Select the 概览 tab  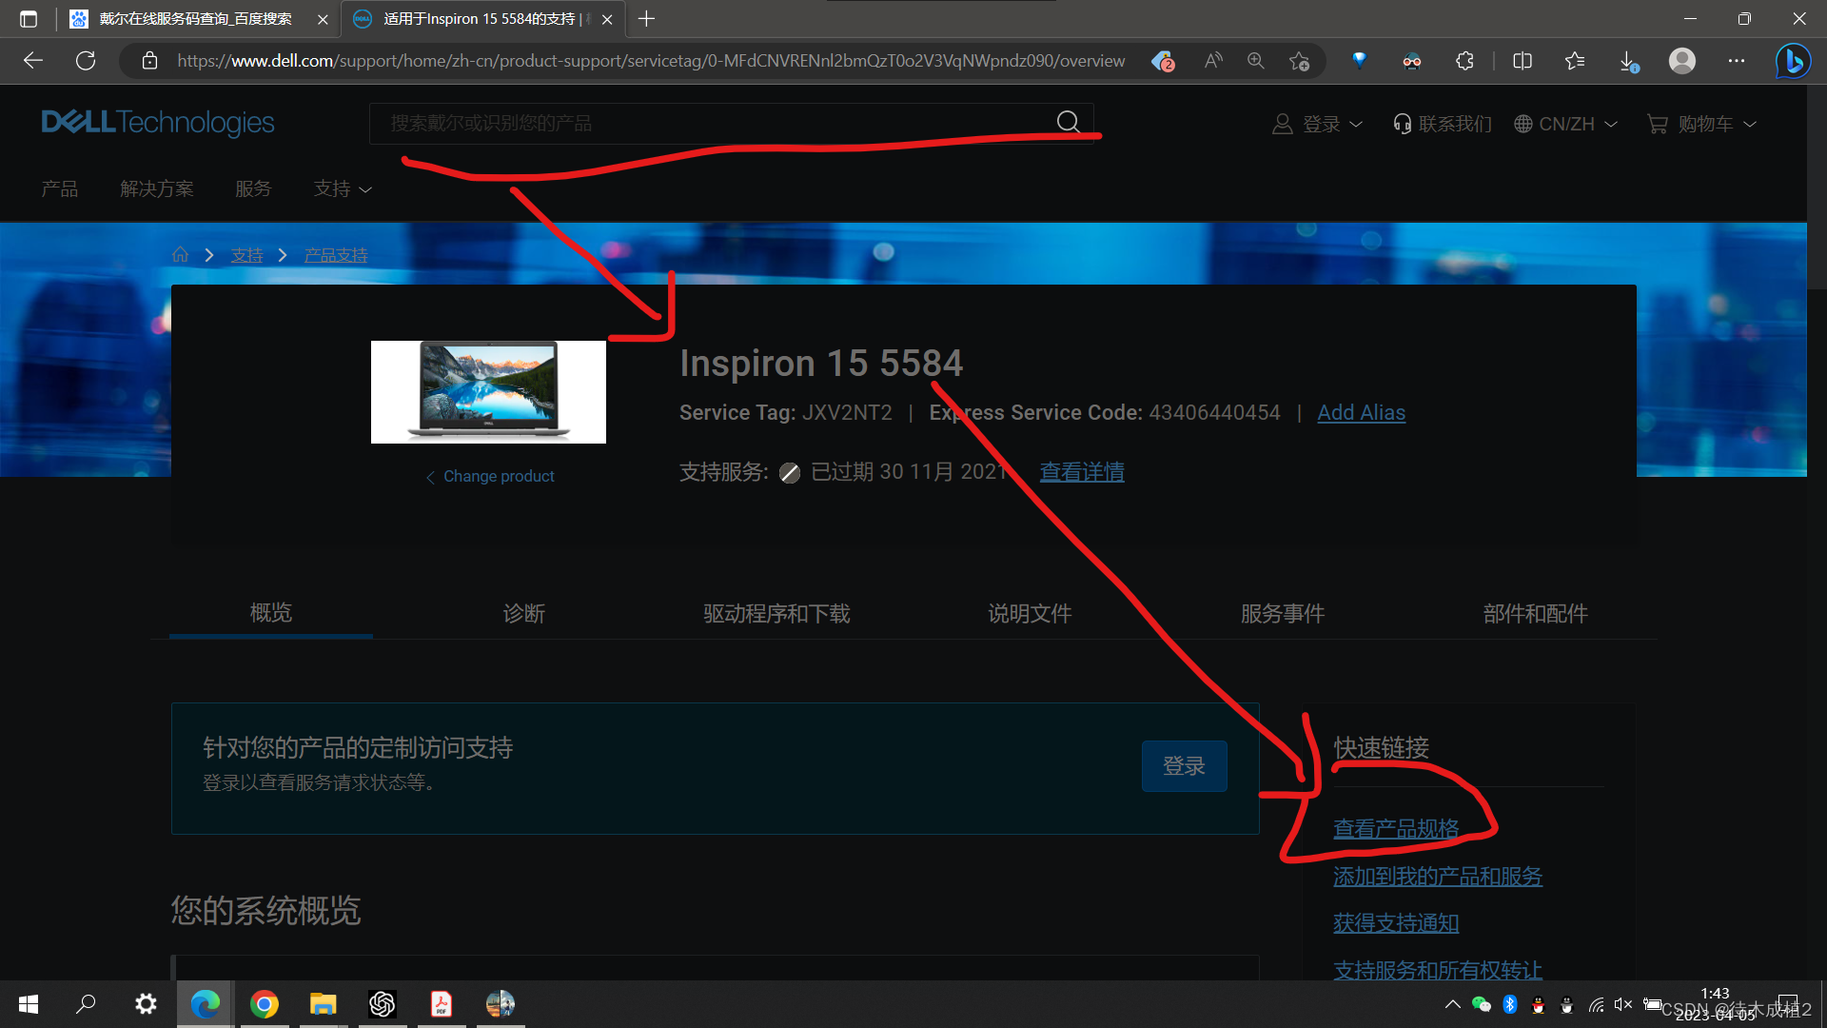coord(270,612)
